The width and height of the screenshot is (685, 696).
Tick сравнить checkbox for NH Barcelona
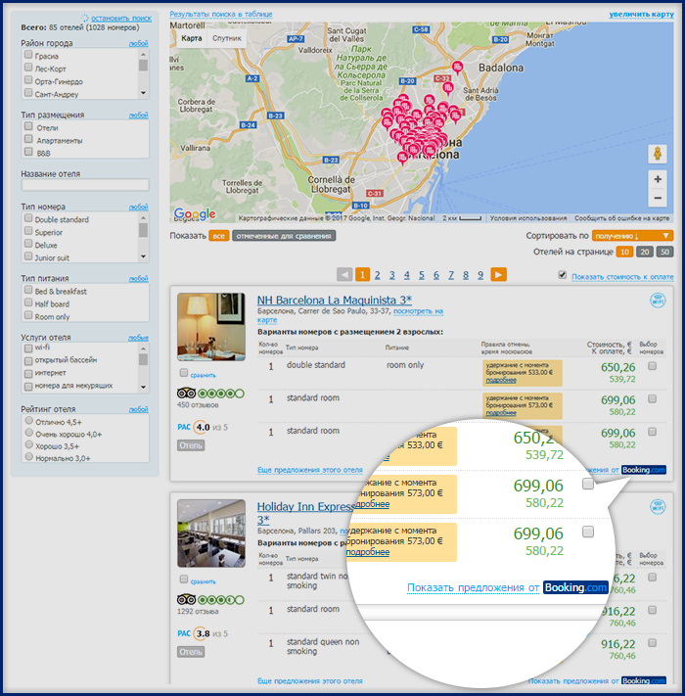coord(184,373)
